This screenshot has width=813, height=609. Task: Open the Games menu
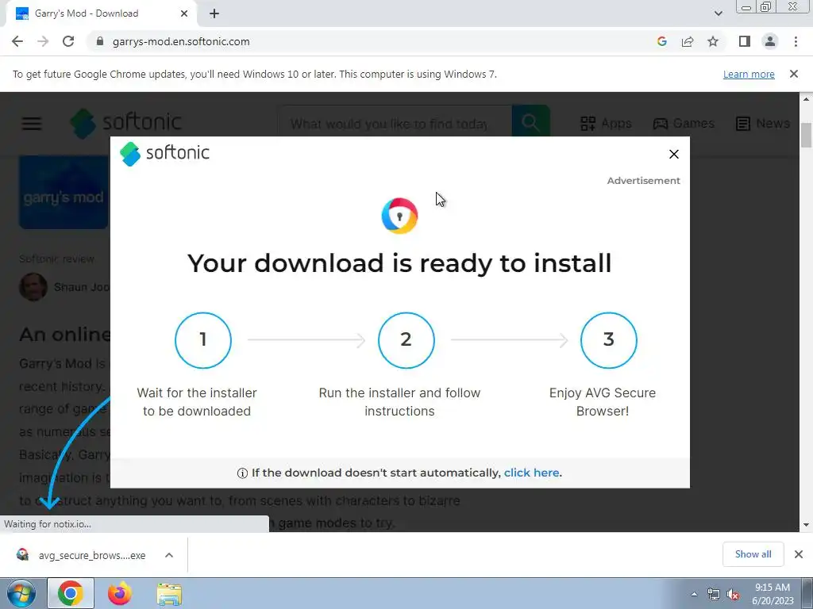click(x=684, y=123)
